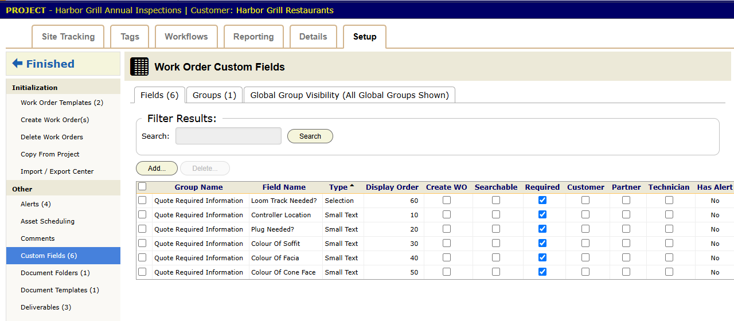734x321 pixels.
Task: Select the Colour Of Facia row checkbox
Action: point(142,257)
